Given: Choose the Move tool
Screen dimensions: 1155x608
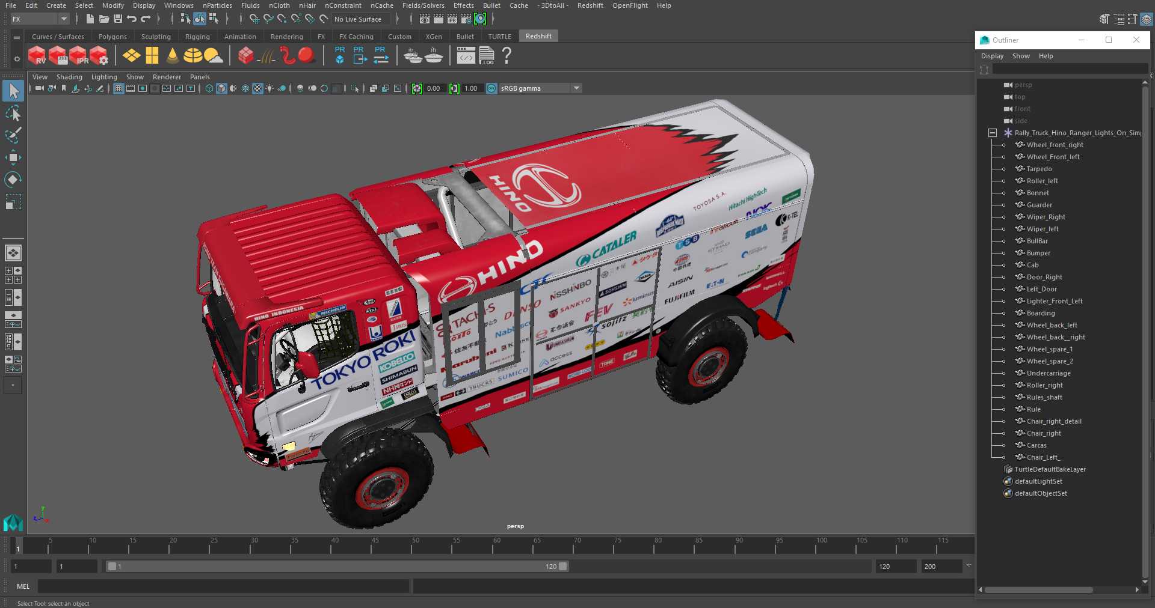Looking at the screenshot, I should pyautogui.click(x=13, y=157).
